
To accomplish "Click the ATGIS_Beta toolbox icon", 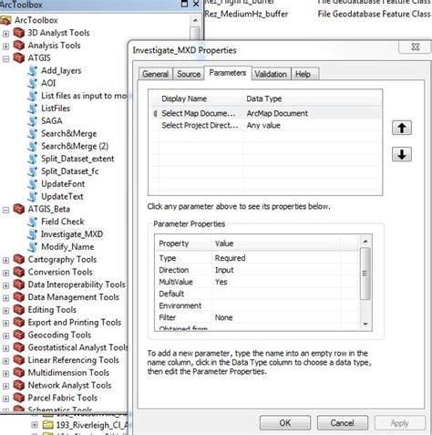I will [x=19, y=209].
